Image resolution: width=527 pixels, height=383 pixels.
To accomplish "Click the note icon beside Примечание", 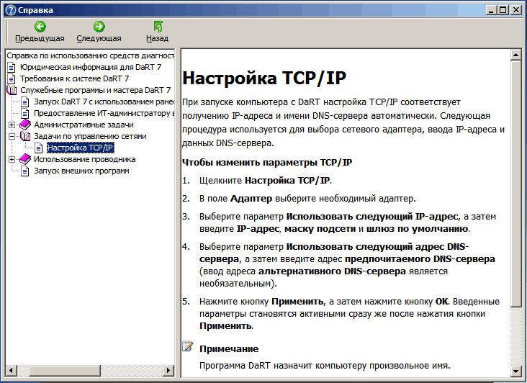I will point(187,346).
